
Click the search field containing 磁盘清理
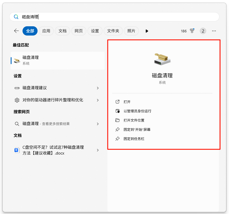(x=114, y=17)
